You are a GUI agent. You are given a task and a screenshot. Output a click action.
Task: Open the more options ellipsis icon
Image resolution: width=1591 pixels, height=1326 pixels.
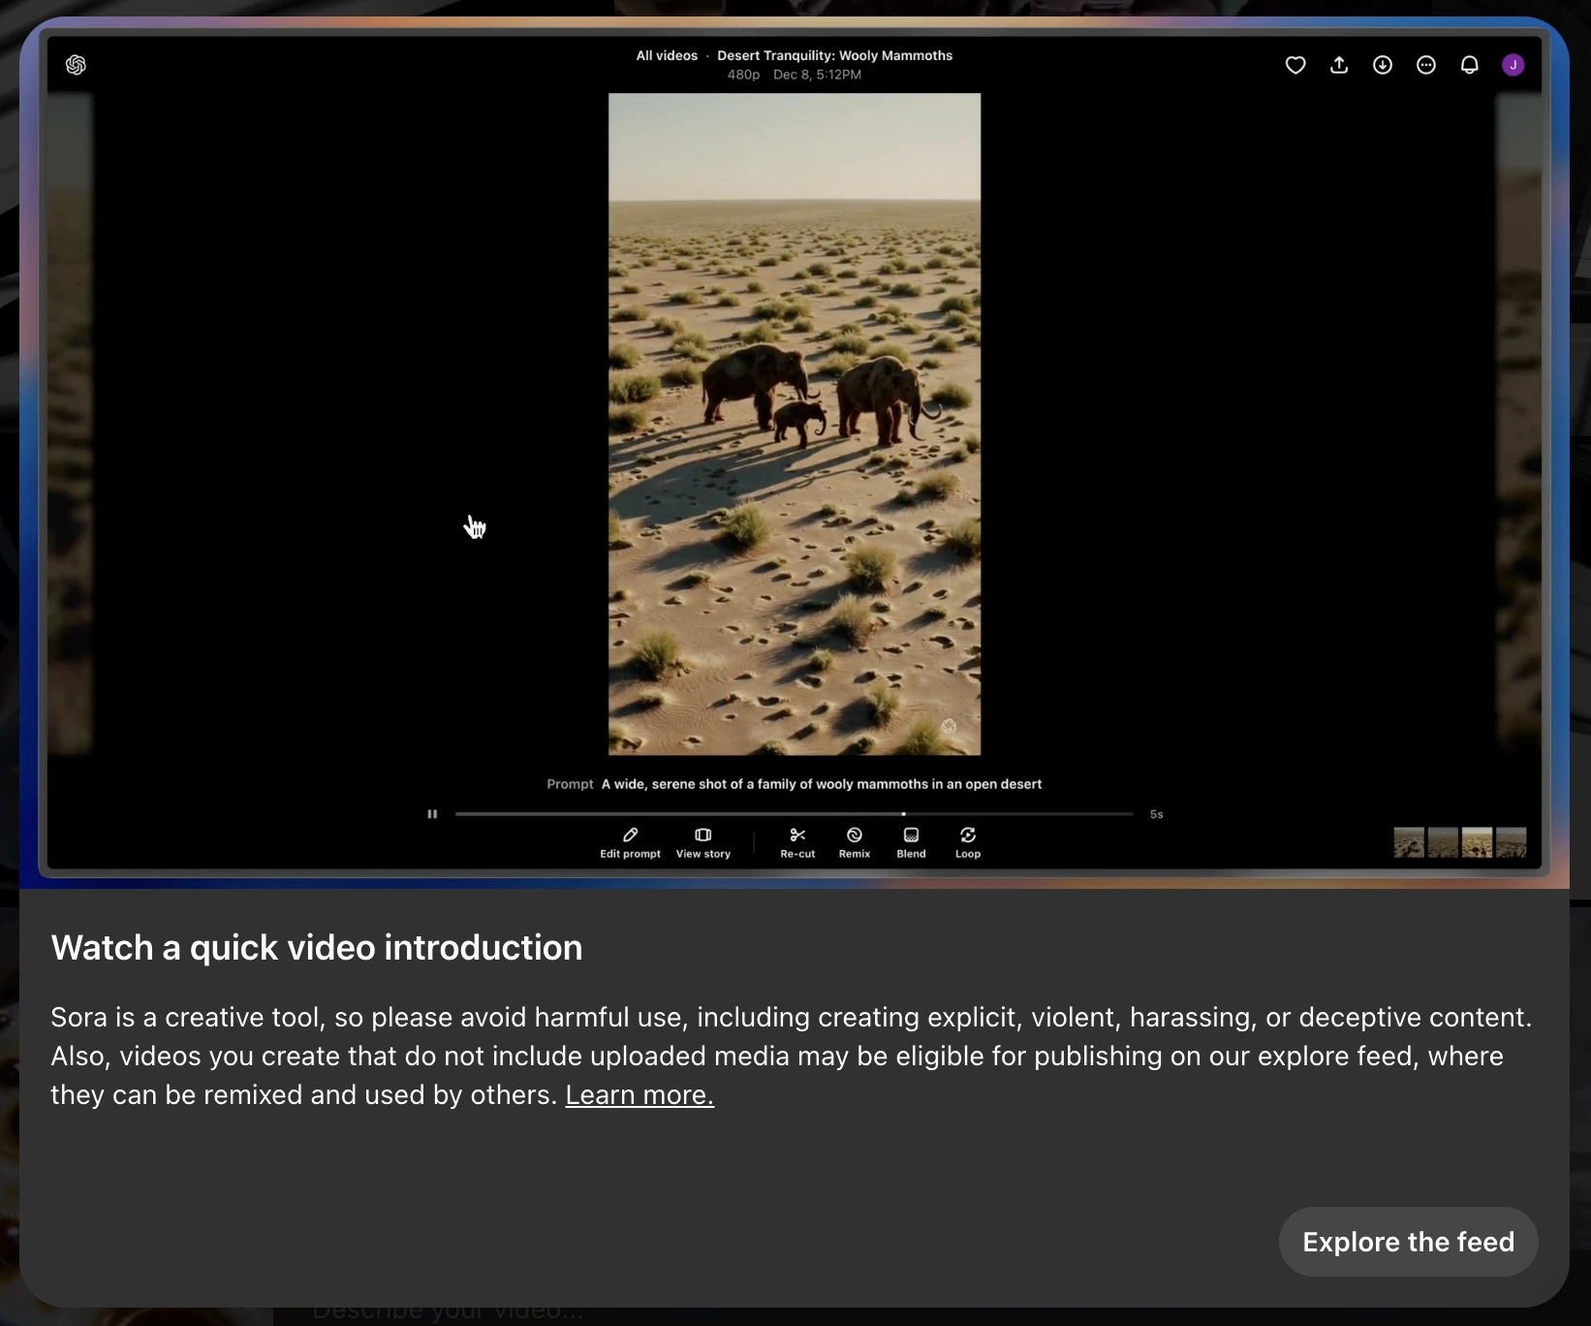pyautogui.click(x=1426, y=65)
